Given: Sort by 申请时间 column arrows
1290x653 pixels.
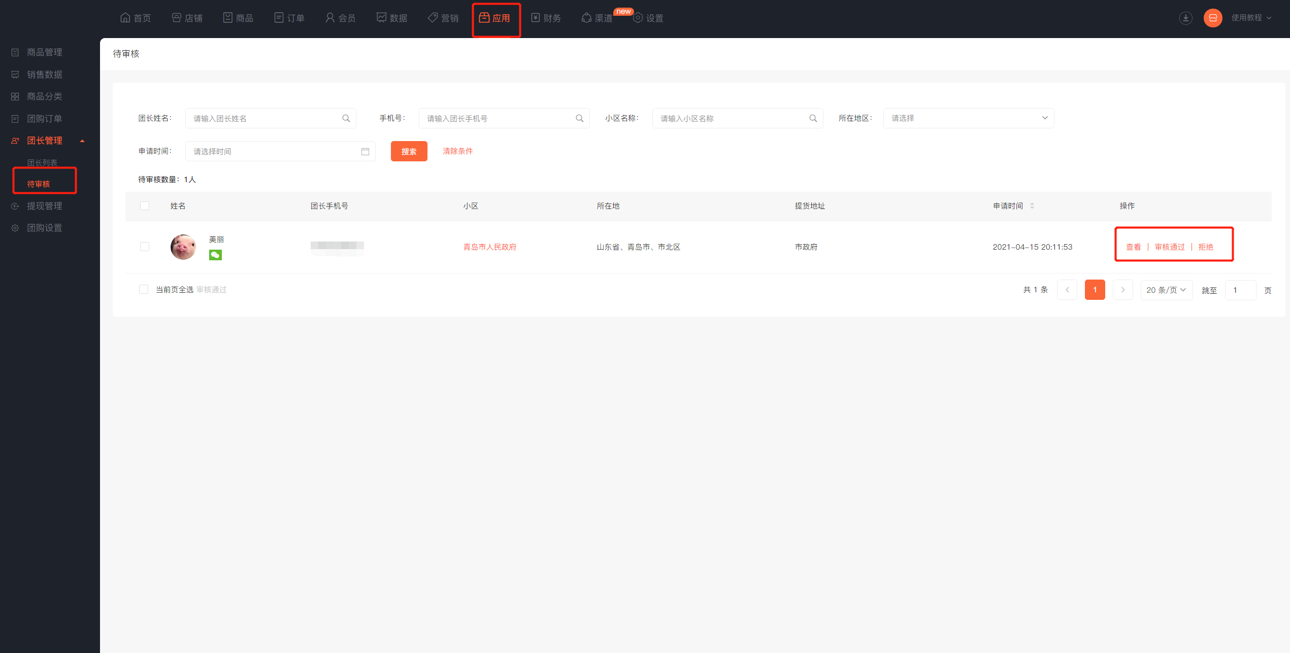Looking at the screenshot, I should click(x=1032, y=205).
